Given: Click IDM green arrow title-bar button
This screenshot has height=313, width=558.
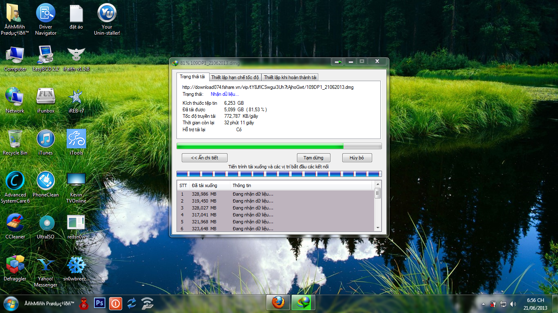Looking at the screenshot, I should 337,62.
